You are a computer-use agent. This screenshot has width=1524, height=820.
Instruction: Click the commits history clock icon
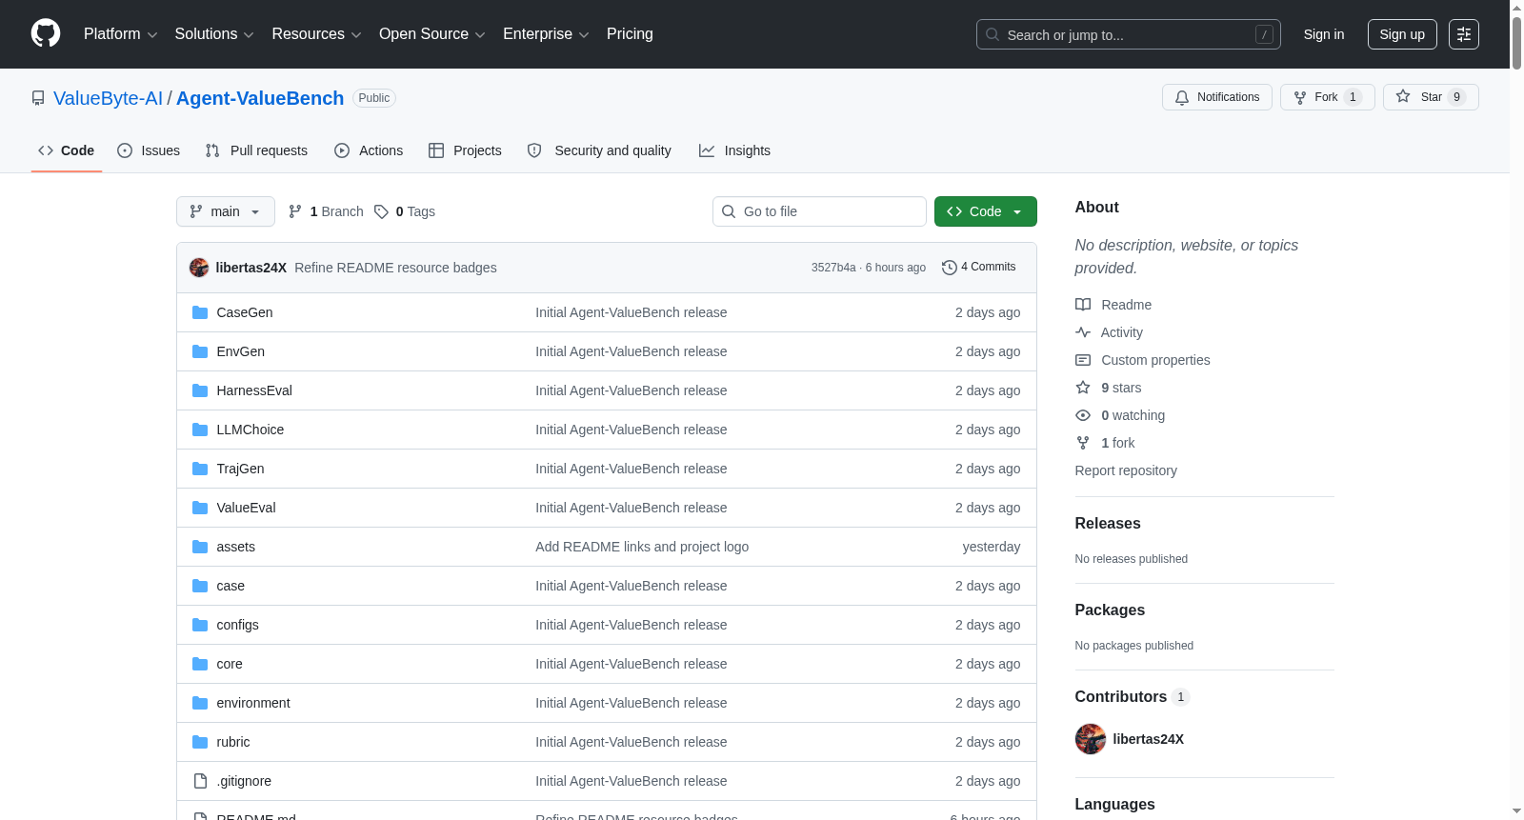(949, 268)
